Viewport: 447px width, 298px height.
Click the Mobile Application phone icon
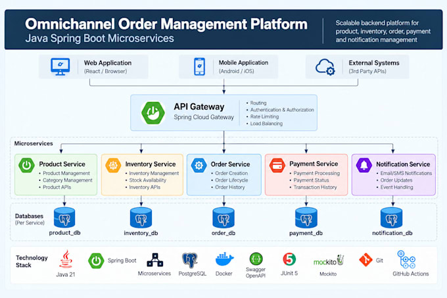pos(199,66)
